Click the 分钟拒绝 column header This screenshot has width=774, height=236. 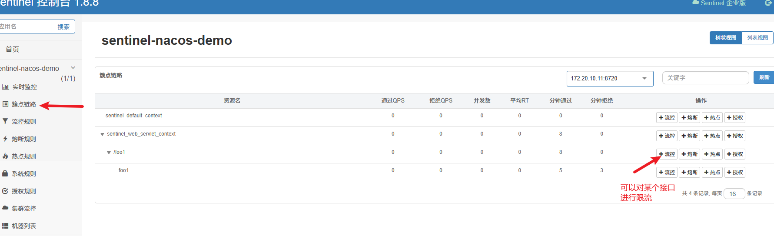pyautogui.click(x=601, y=101)
